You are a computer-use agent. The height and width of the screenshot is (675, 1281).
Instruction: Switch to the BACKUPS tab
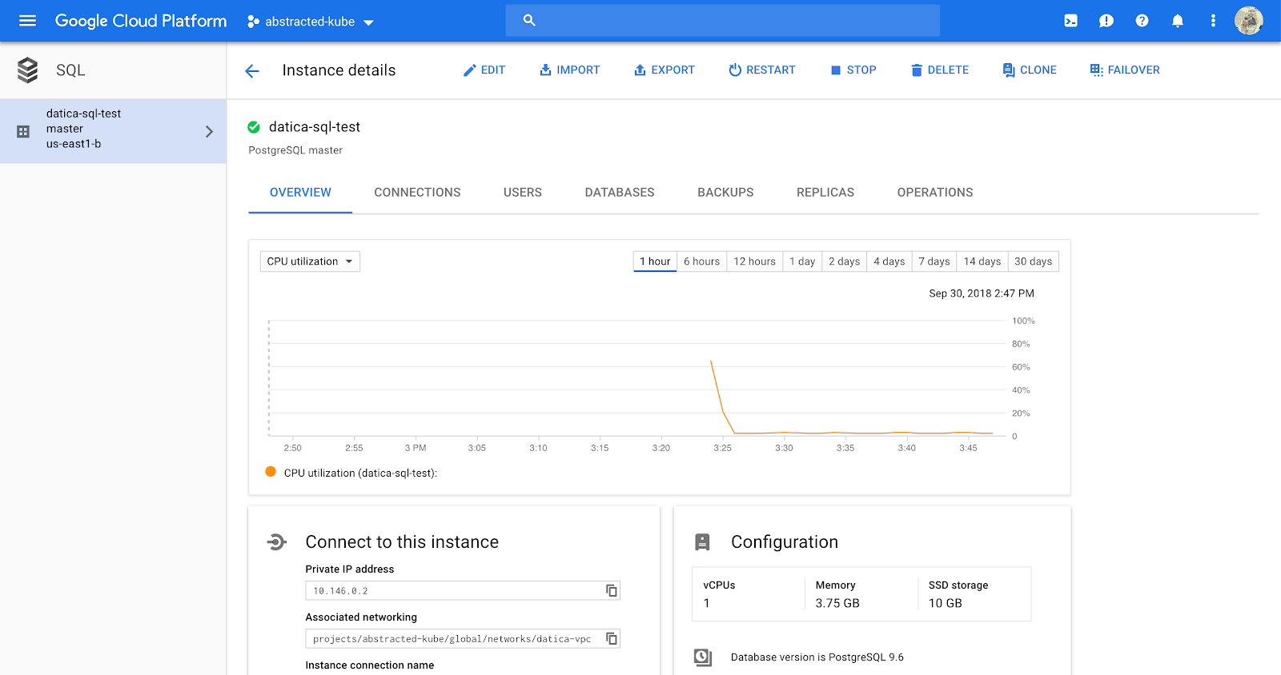[x=725, y=193]
